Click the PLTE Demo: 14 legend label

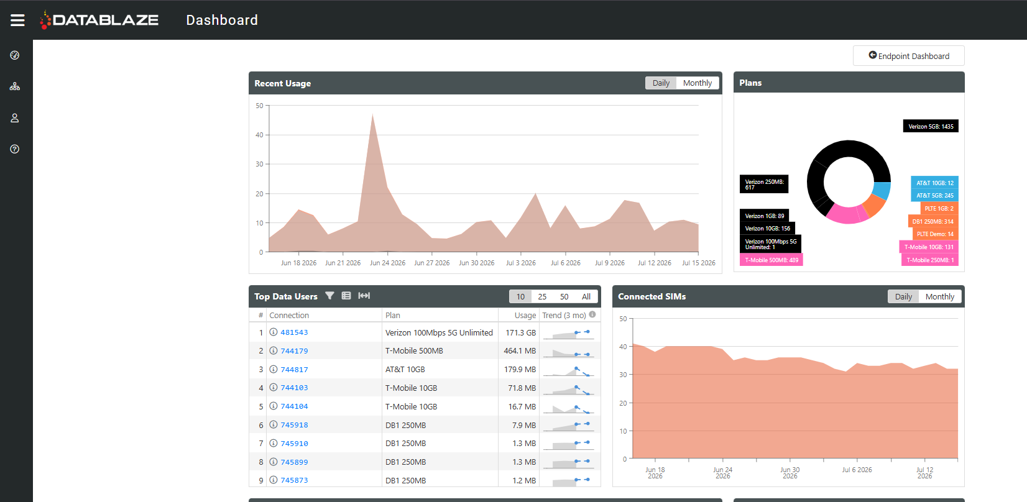coord(935,234)
